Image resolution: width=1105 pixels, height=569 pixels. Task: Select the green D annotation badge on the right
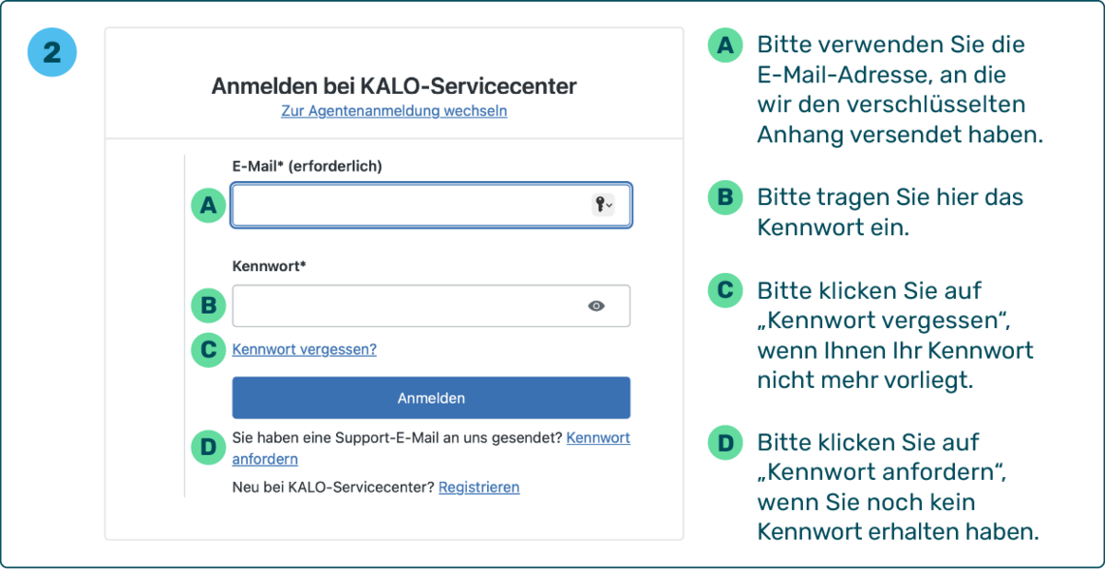pyautogui.click(x=724, y=442)
